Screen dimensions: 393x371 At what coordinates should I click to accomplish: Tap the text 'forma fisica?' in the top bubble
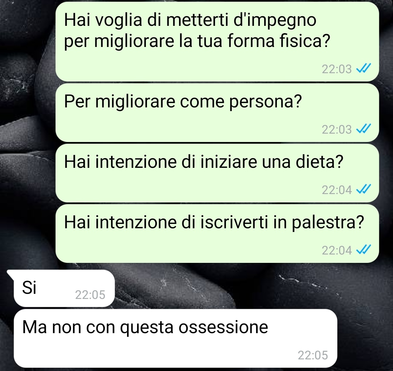pos(279,41)
